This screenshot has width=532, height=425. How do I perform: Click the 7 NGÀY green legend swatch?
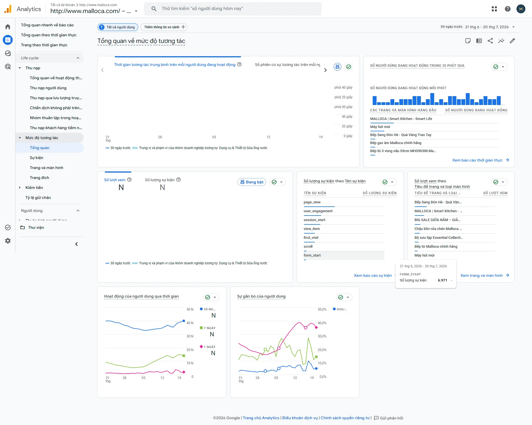point(201,328)
